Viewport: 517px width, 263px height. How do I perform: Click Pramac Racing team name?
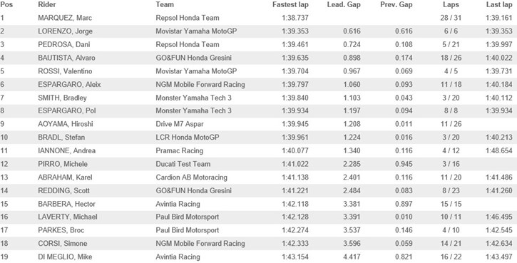(x=180, y=150)
